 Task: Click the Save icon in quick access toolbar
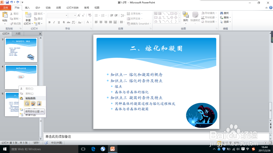(x=7, y=2)
